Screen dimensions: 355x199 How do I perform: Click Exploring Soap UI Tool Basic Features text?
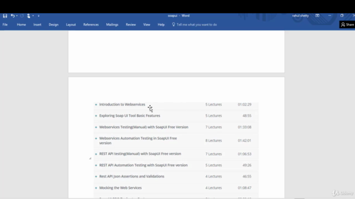pyautogui.click(x=129, y=116)
